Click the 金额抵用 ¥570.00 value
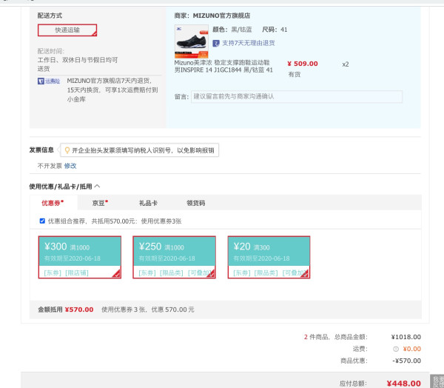Screen dimensions: 444x388 pos(79,310)
